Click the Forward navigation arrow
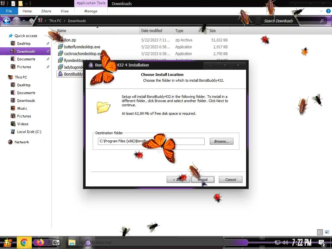332x249 pixels. 16,21
